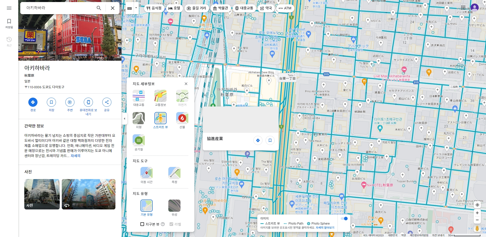Get directions to 協進産業 from its card
Screen dimensions: 486x237
[x=258, y=140]
